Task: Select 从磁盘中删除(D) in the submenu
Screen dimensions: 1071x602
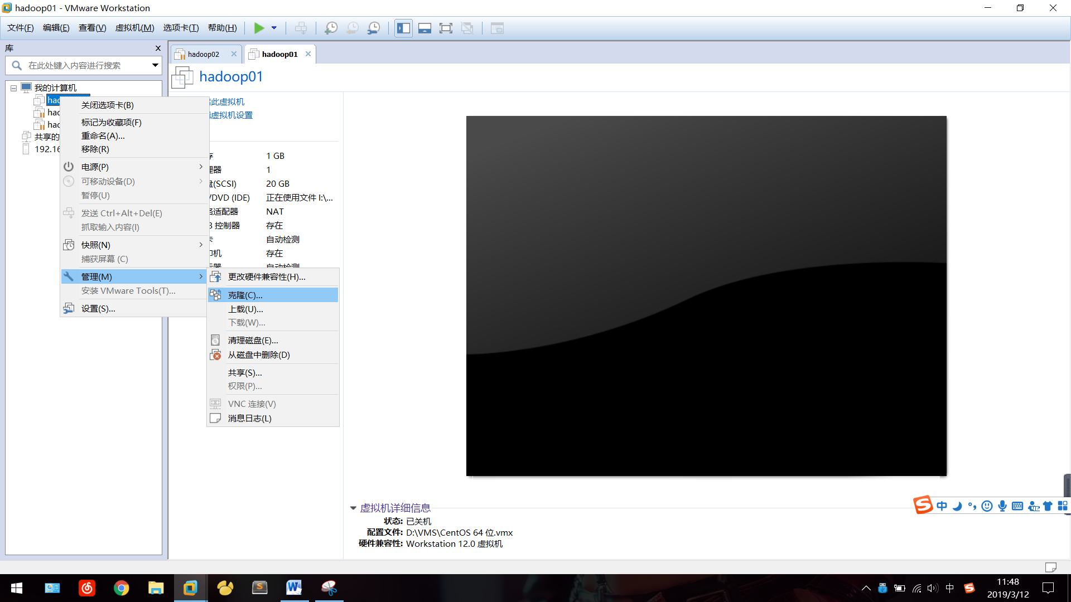Action: click(273, 355)
